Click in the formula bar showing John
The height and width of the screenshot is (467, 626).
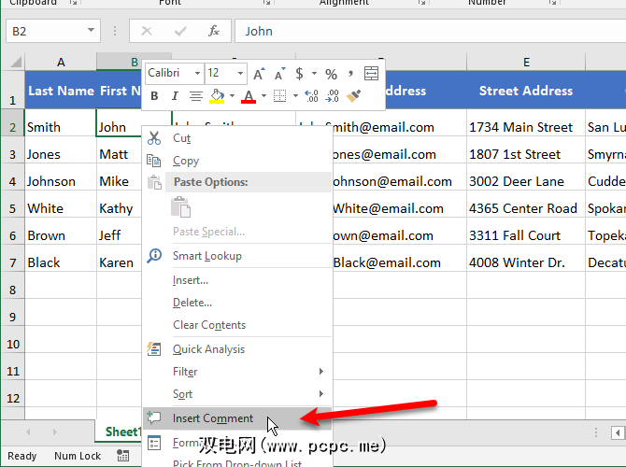[431, 31]
